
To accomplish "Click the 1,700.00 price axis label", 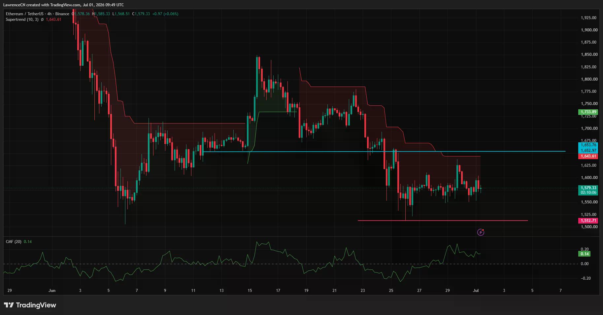I will click(x=589, y=128).
